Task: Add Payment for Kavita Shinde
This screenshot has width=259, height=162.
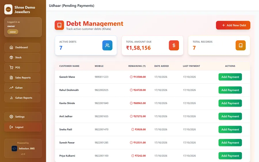Action: coord(230,103)
